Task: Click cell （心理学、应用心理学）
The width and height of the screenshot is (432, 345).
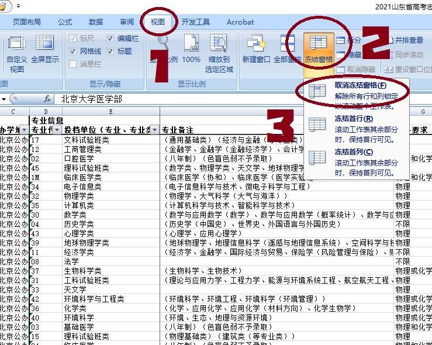Action: [277, 234]
